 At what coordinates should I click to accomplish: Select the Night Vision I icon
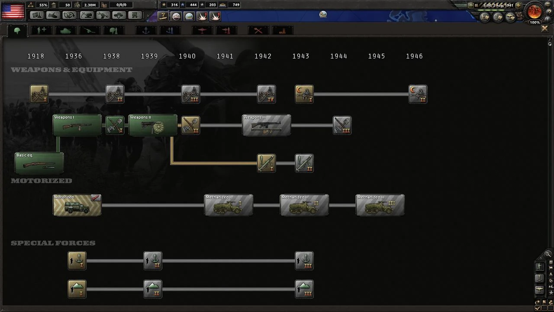click(x=304, y=94)
